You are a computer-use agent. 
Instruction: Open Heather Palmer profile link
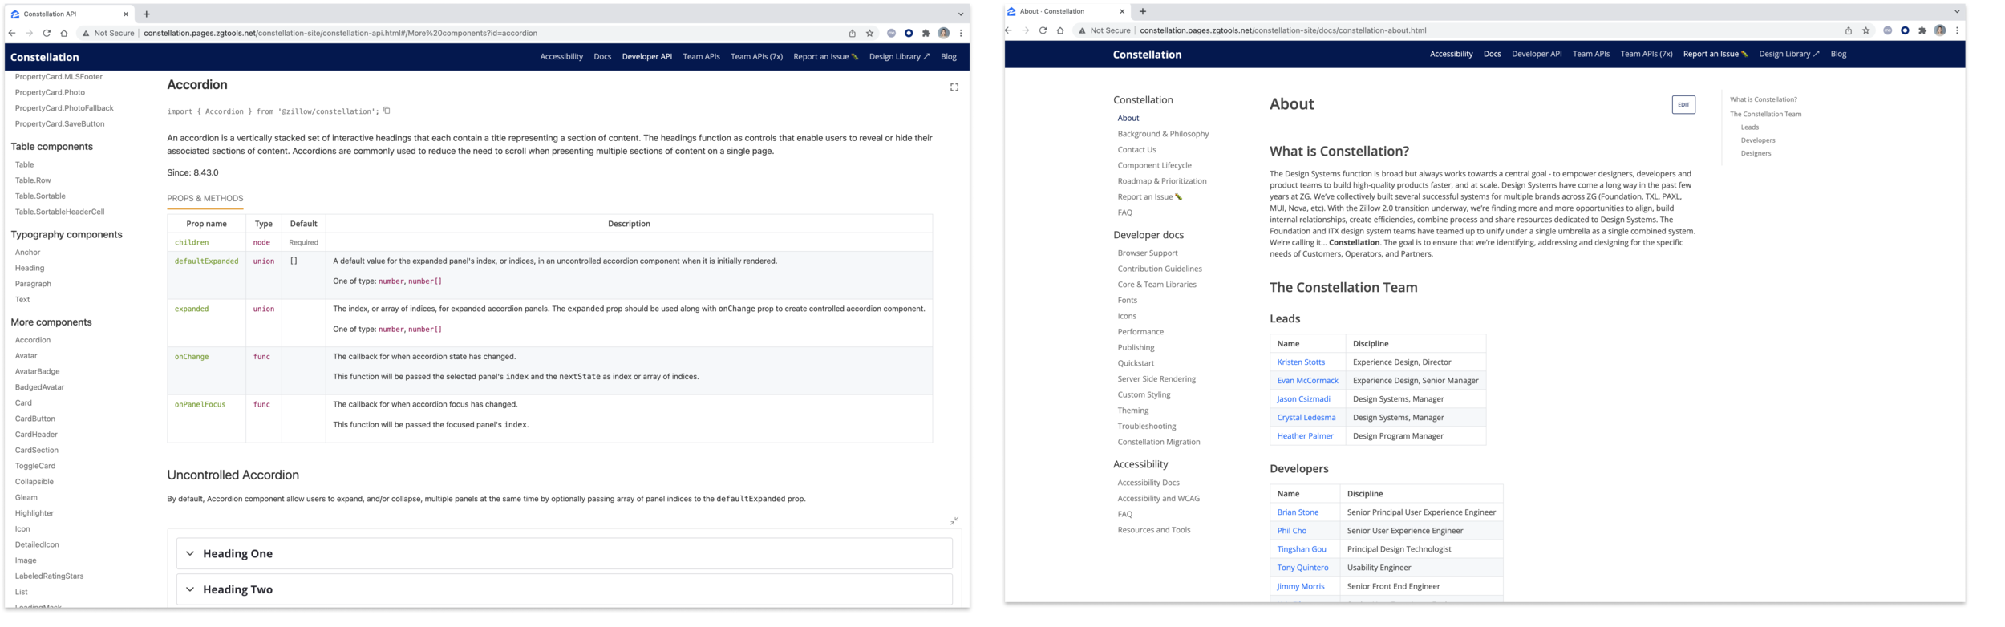tap(1305, 436)
